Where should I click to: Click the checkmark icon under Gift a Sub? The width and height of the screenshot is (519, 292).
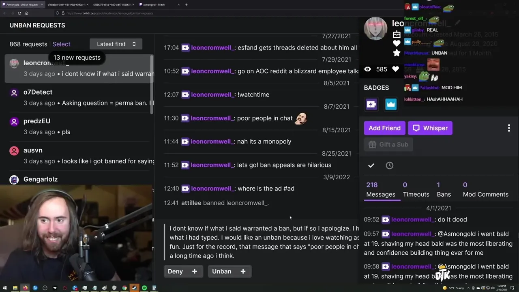point(371,165)
